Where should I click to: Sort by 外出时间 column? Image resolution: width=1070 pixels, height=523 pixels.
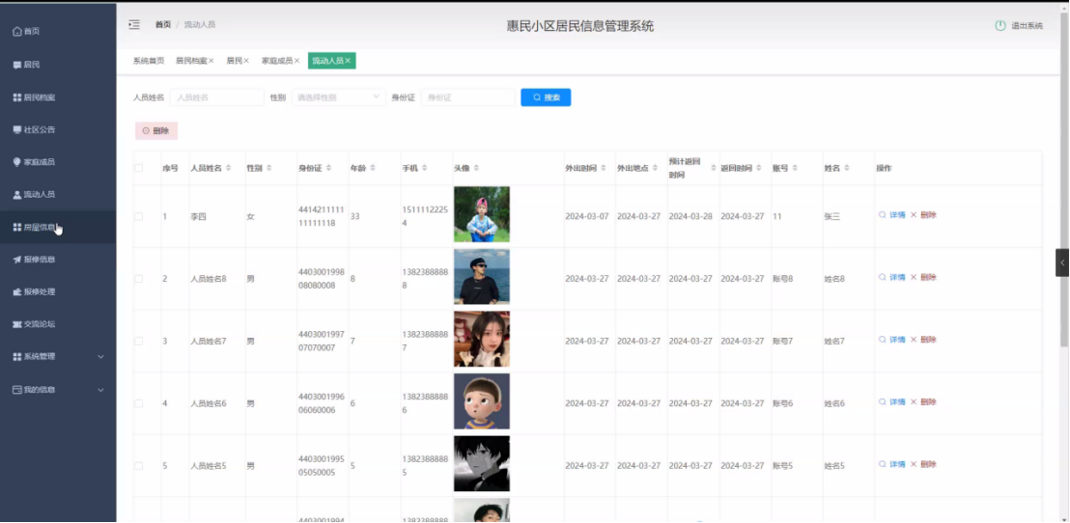pyautogui.click(x=604, y=168)
